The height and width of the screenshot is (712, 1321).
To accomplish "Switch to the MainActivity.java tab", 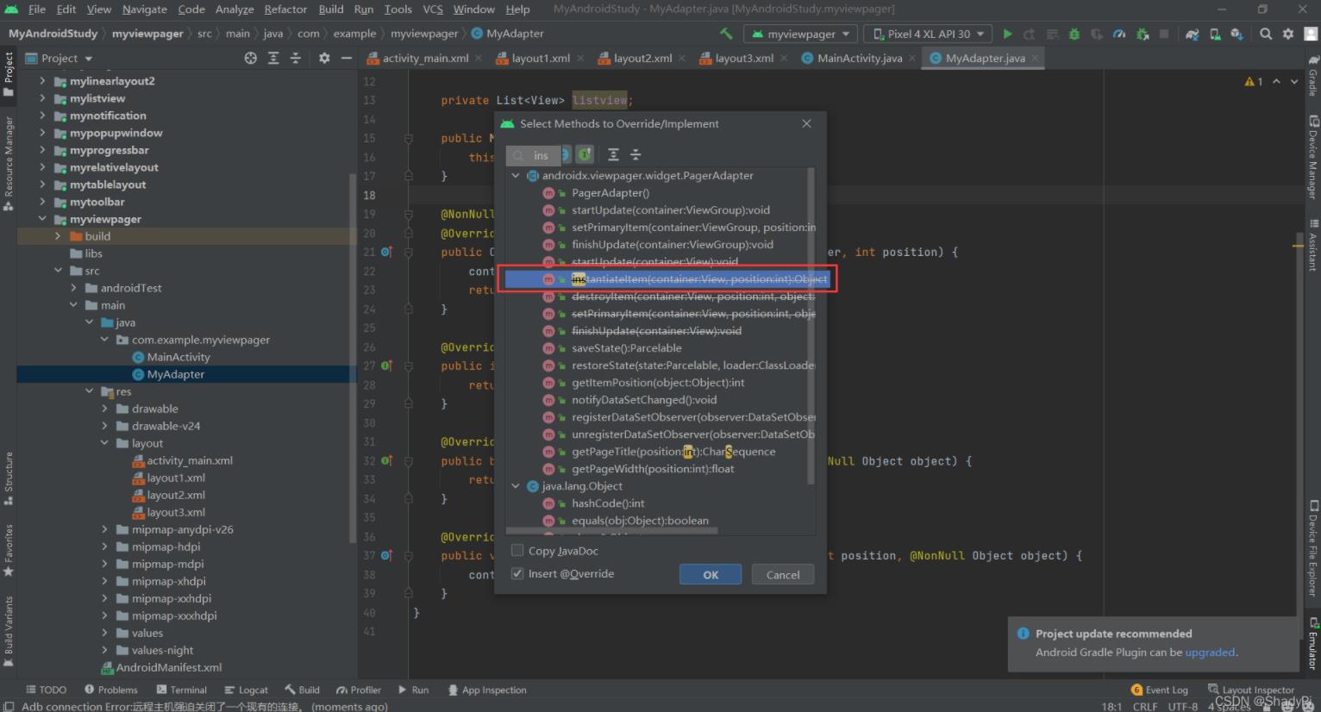I will (859, 58).
